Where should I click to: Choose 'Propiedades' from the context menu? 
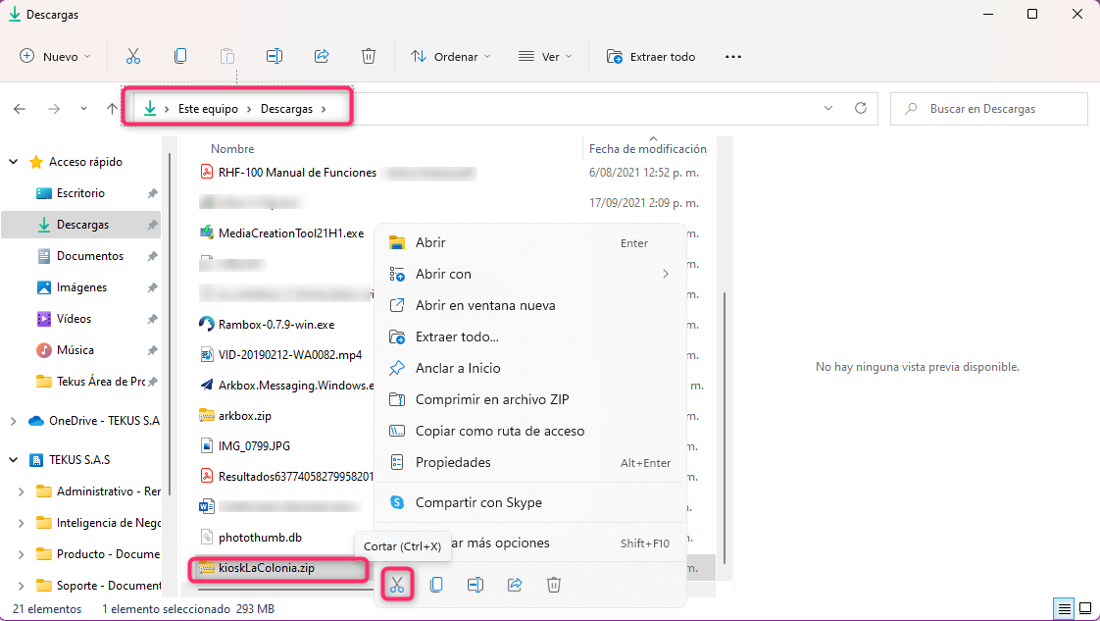coord(453,462)
